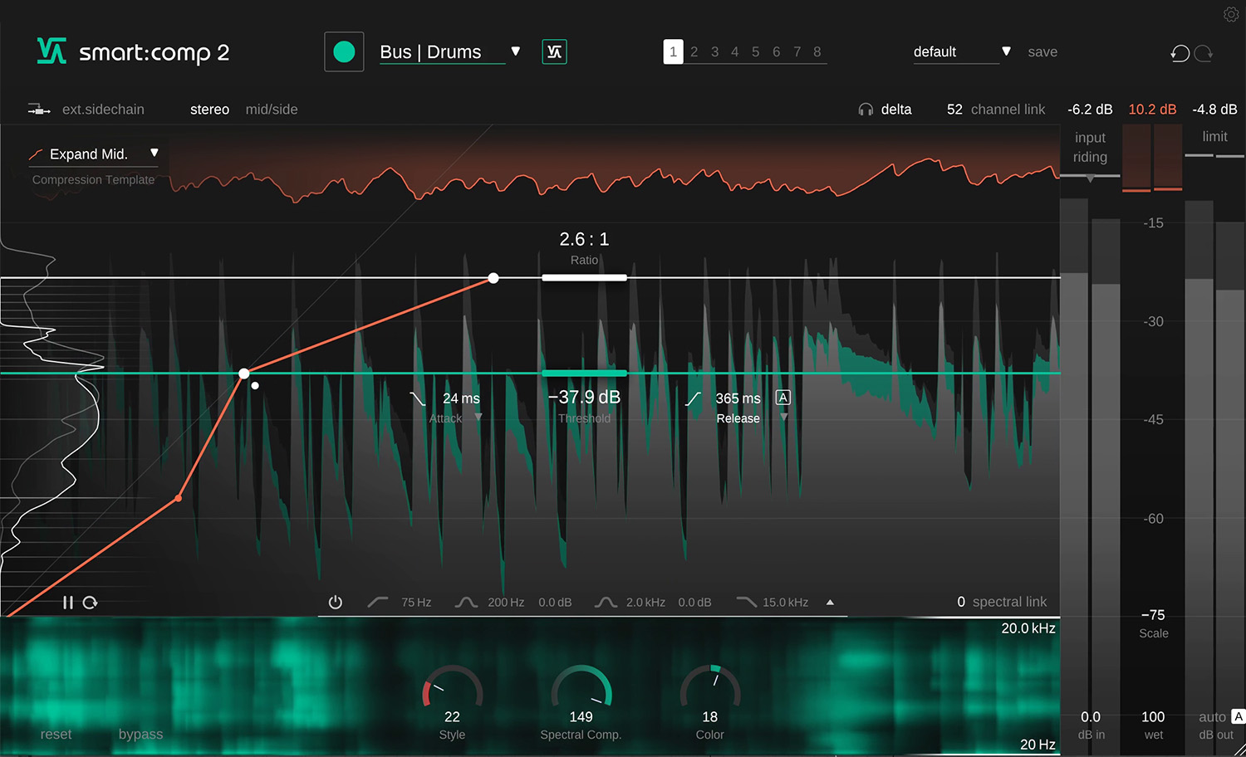
Task: Click the 10.2 dB gain reduction readout
Action: 1152,110
